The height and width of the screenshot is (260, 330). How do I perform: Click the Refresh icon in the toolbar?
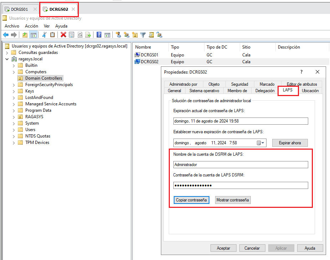(80, 35)
